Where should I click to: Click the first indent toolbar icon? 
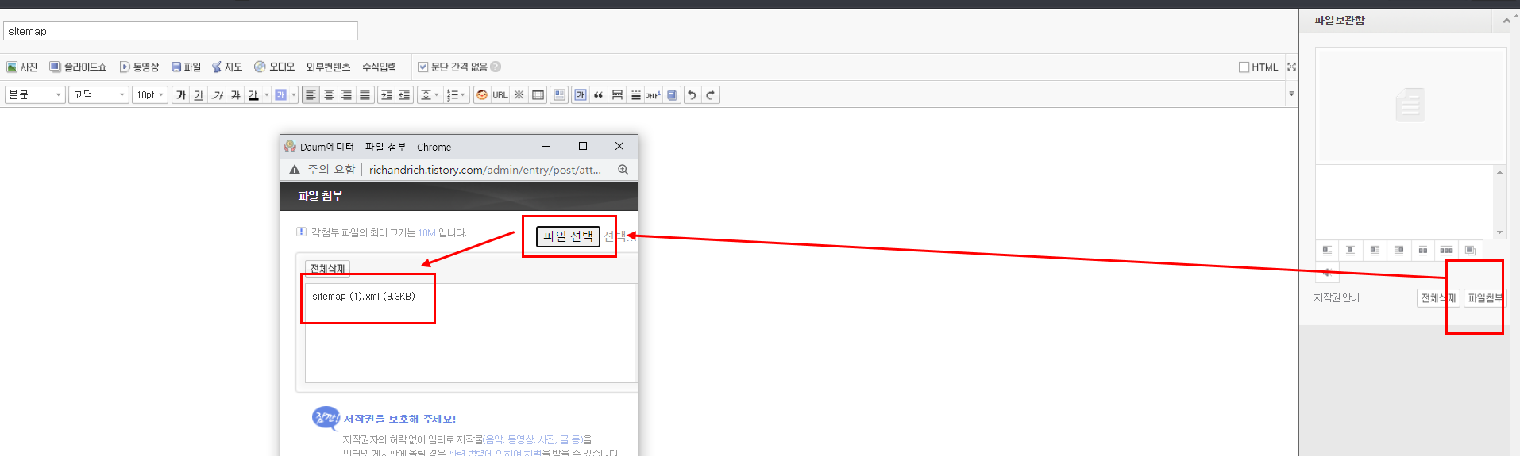click(x=386, y=94)
